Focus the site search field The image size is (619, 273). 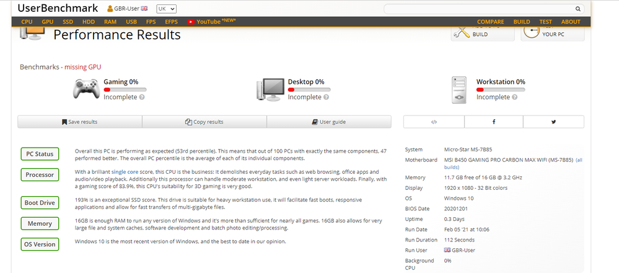coord(485,9)
